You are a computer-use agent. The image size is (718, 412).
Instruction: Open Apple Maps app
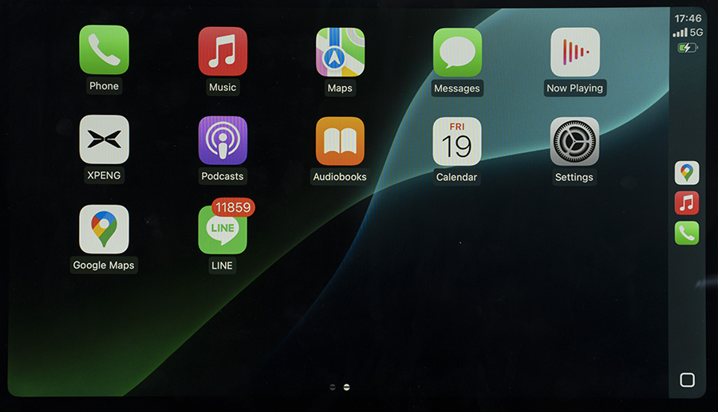(x=340, y=52)
